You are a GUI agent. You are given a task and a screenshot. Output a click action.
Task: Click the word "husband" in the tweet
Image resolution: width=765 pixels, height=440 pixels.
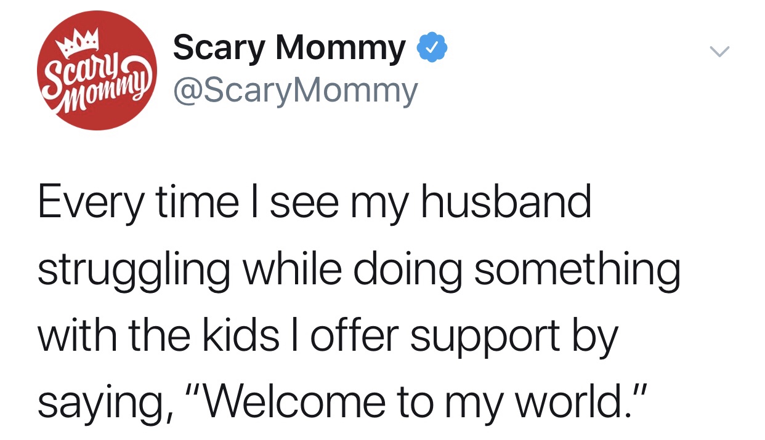(506, 203)
